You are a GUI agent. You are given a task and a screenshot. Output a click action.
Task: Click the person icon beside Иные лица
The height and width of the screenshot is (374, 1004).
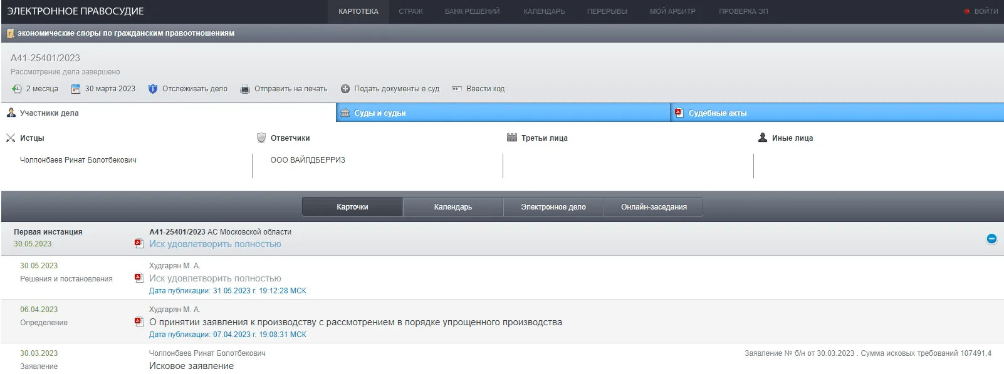pyautogui.click(x=763, y=138)
